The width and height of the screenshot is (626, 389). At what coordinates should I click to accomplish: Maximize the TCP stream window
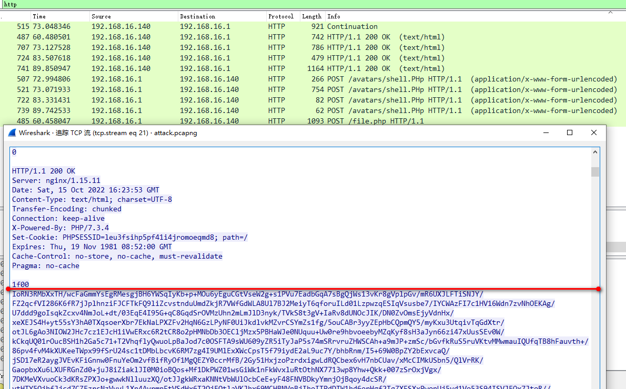coord(570,133)
